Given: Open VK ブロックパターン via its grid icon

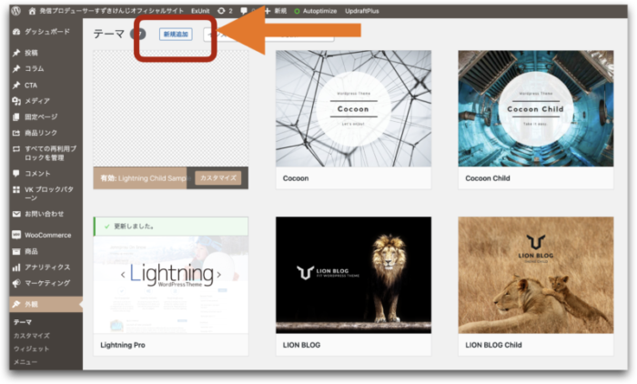Looking at the screenshot, I should pos(16,189).
